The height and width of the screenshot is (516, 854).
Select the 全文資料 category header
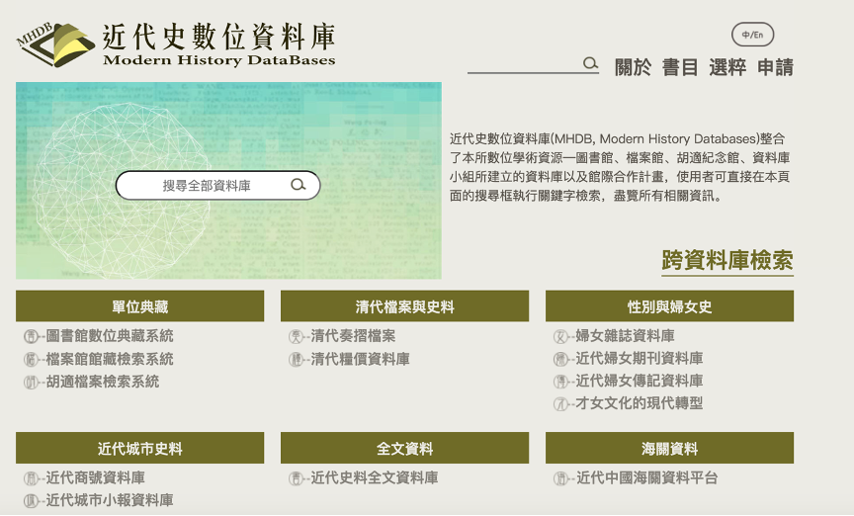click(404, 448)
